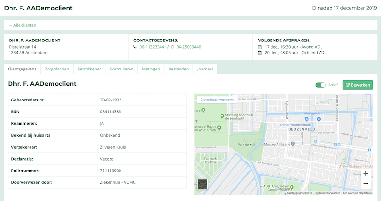This screenshot has height=201, width=381.
Task: Zoom out on the map
Action: (x=365, y=184)
